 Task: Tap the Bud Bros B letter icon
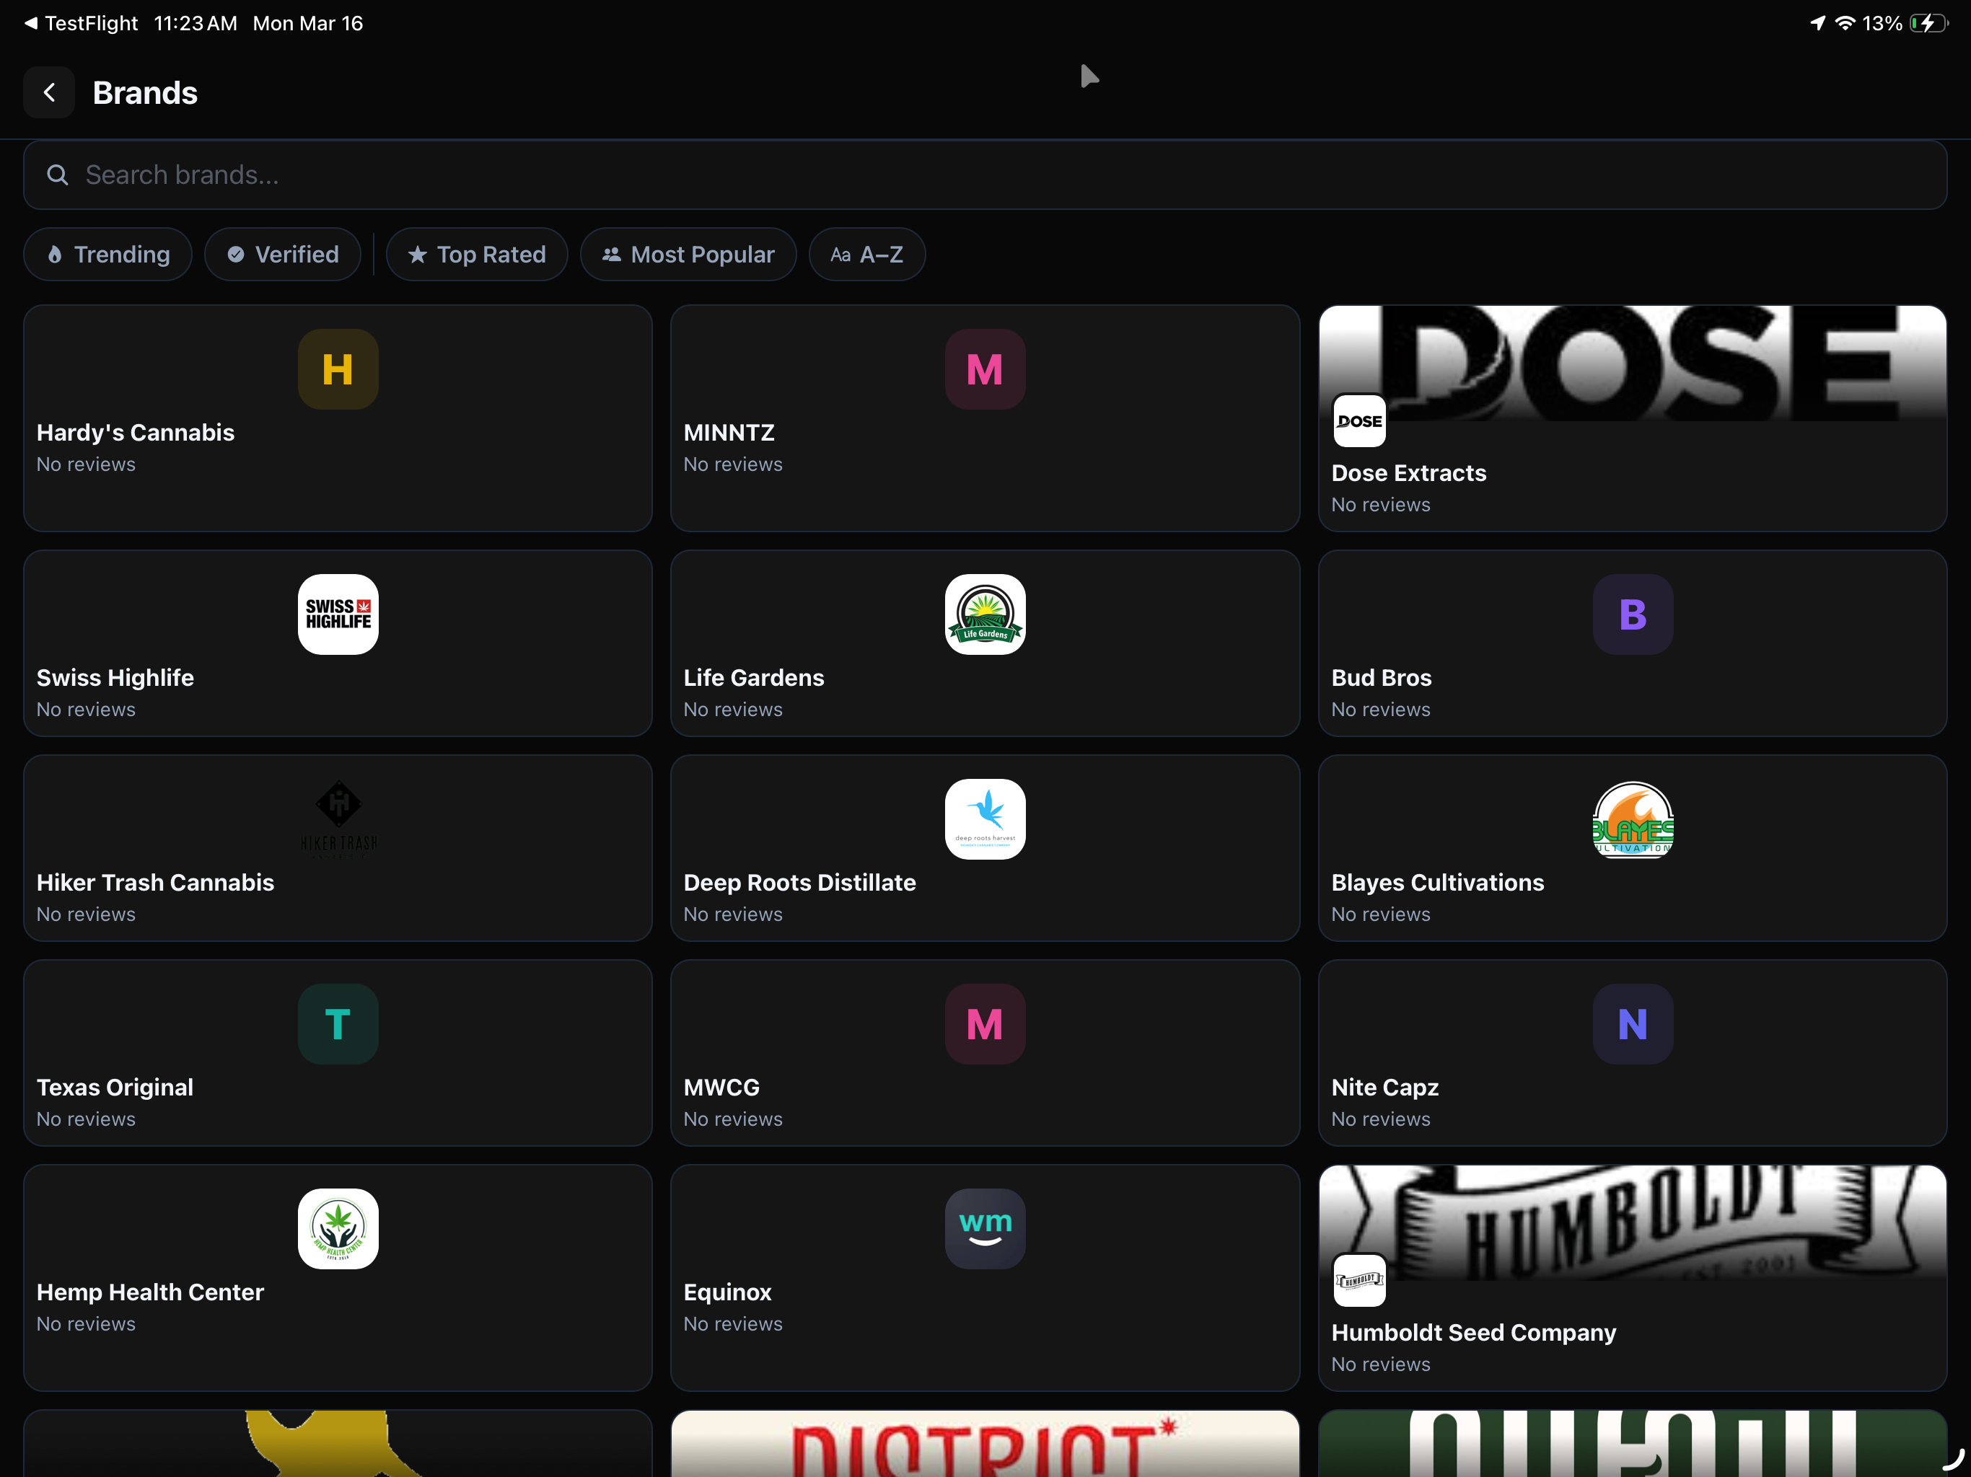[1633, 614]
